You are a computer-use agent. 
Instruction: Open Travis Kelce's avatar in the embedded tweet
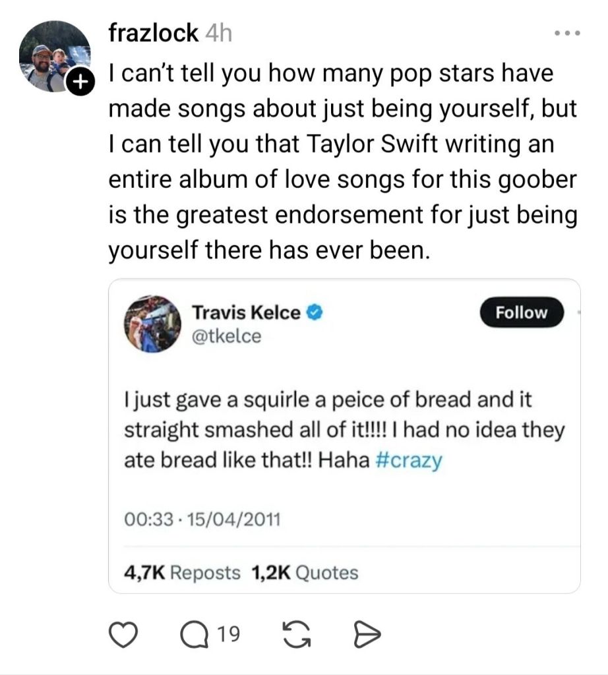click(152, 324)
